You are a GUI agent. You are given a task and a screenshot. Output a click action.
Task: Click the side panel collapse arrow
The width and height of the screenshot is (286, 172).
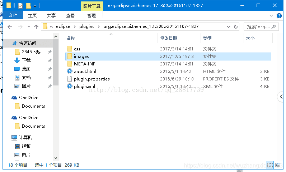[281, 97]
